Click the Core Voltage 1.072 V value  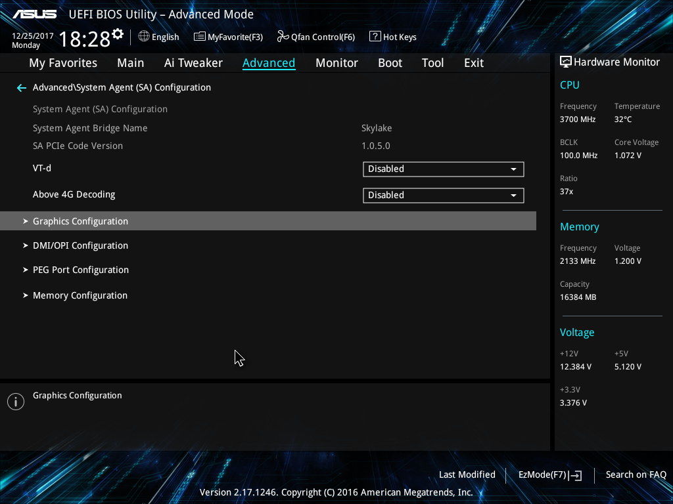(628, 156)
